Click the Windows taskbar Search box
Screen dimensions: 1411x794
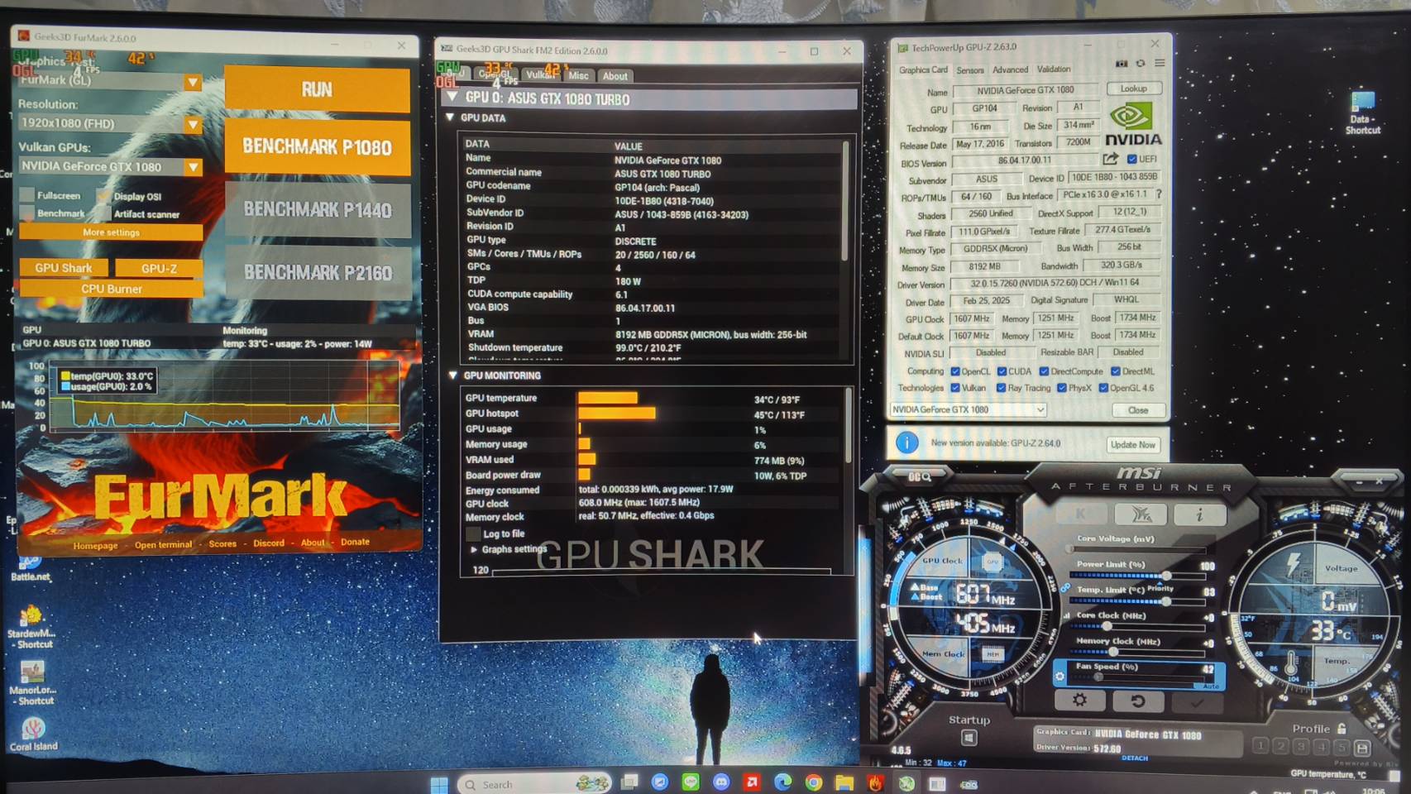coord(534,784)
